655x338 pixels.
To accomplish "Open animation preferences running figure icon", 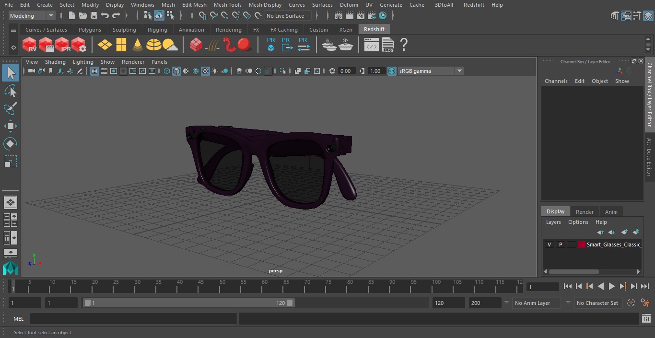I will 645,303.
